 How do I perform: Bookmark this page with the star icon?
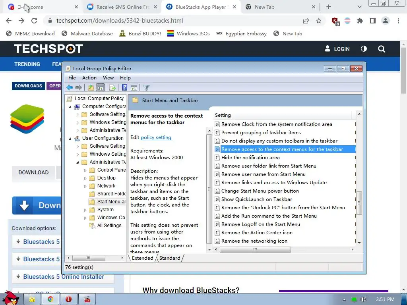click(319, 21)
